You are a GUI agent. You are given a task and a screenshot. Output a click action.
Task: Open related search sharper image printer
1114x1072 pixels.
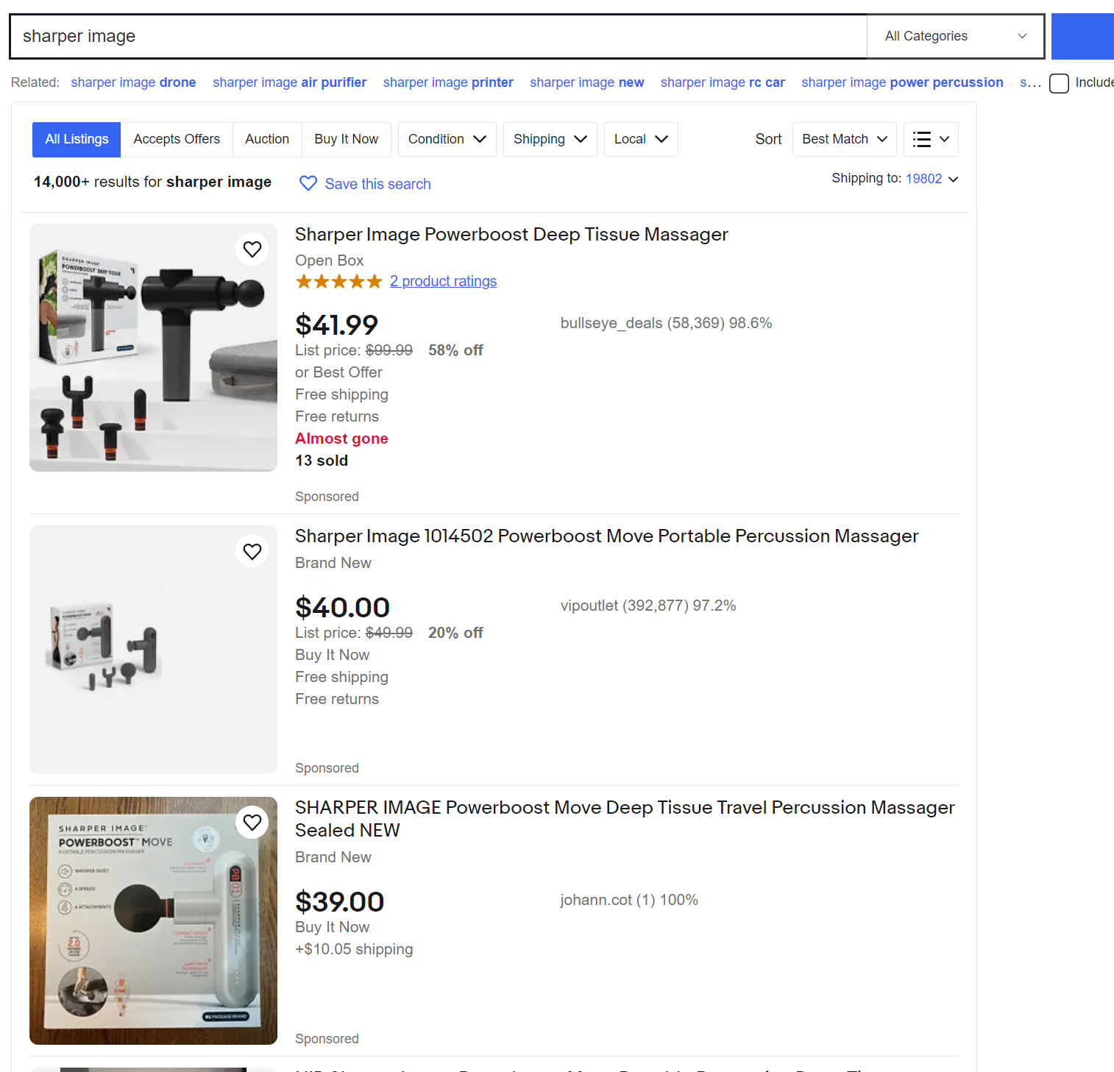pos(448,82)
